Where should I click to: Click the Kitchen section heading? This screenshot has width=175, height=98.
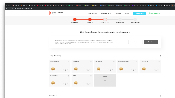coord(53,95)
